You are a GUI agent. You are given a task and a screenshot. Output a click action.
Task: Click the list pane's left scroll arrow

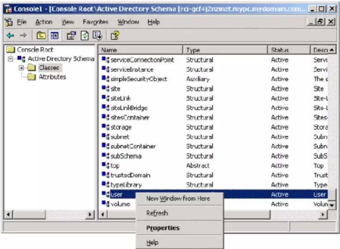point(103,214)
